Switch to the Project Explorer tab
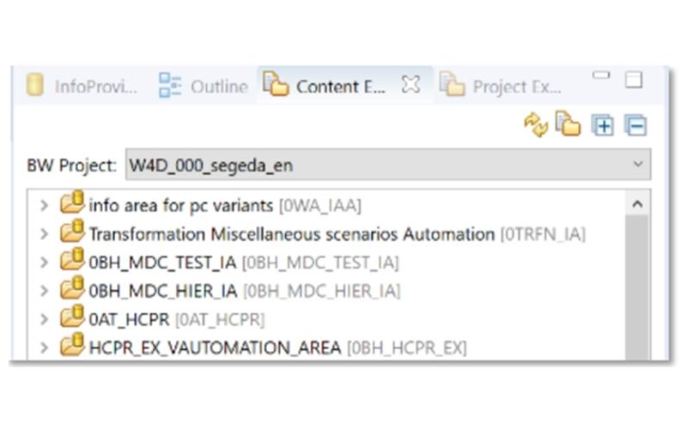Image resolution: width=687 pixels, height=429 pixels. click(501, 86)
